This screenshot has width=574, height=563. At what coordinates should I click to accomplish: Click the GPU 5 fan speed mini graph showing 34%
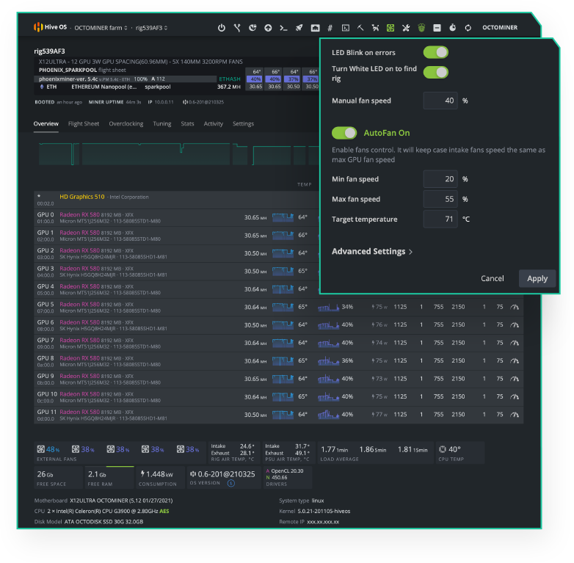[x=328, y=307]
